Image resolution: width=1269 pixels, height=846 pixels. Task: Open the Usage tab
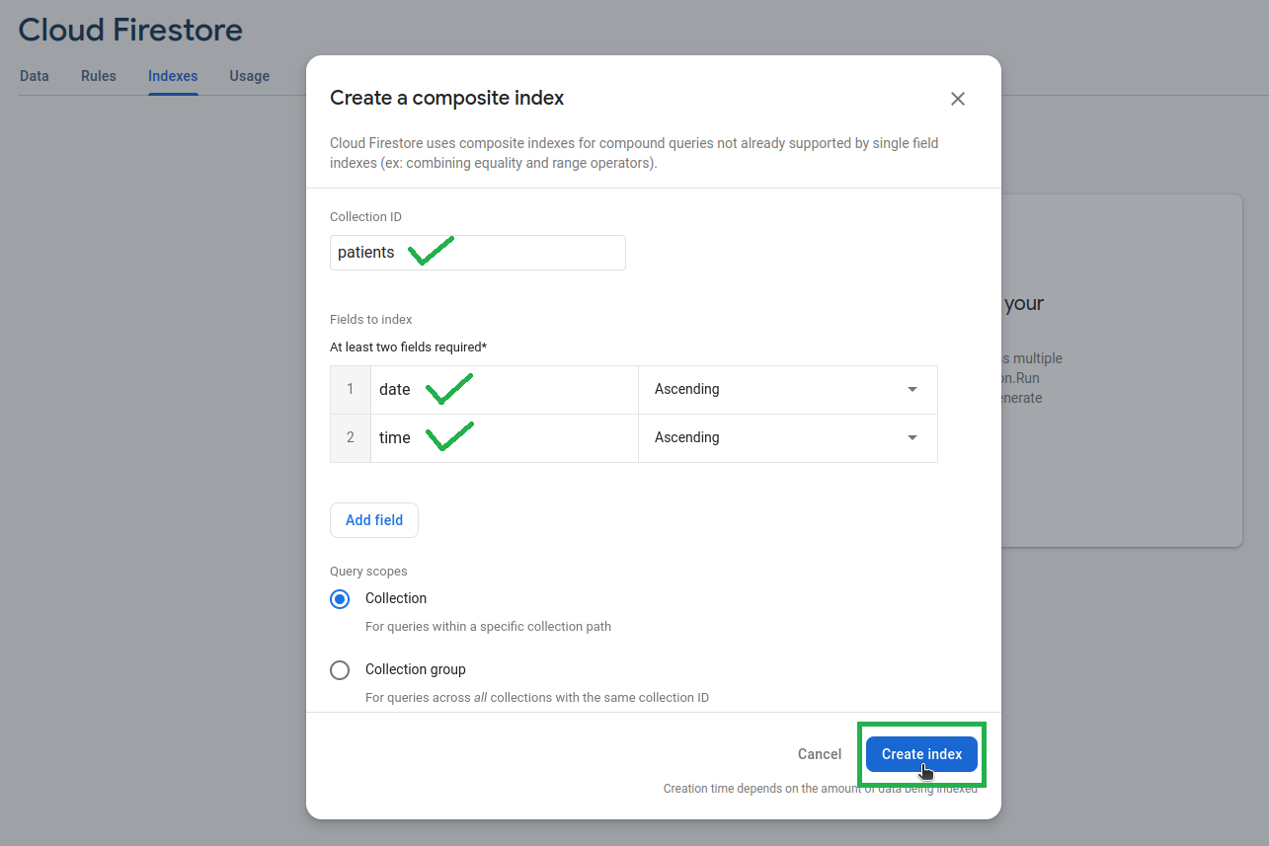(x=250, y=76)
